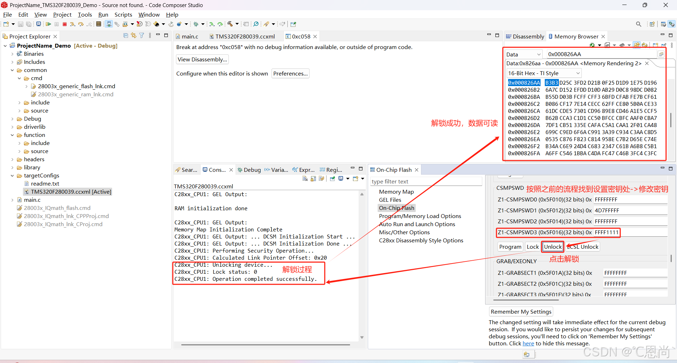Click Remember My Settings button
677x363 pixels.
521,311
